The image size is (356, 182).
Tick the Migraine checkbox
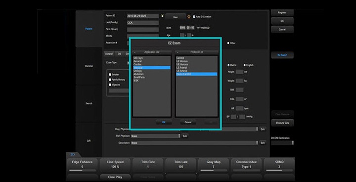(110, 85)
